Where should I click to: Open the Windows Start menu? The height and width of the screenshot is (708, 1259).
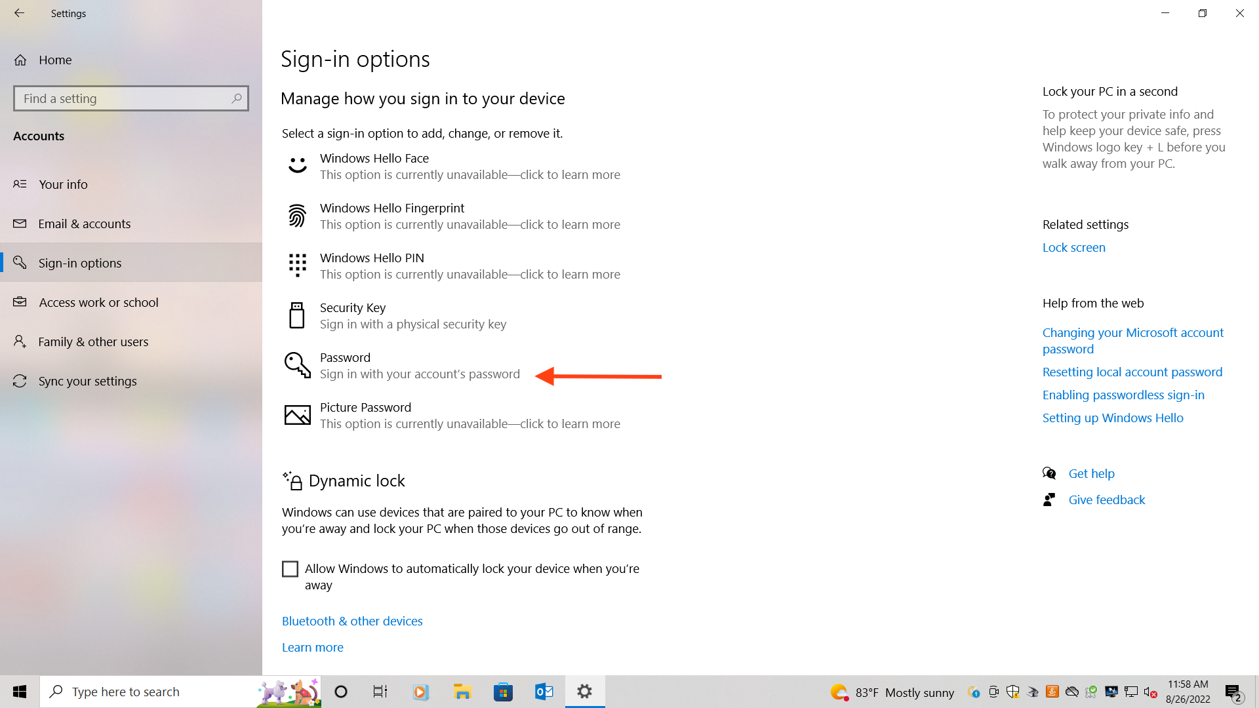pos(20,692)
